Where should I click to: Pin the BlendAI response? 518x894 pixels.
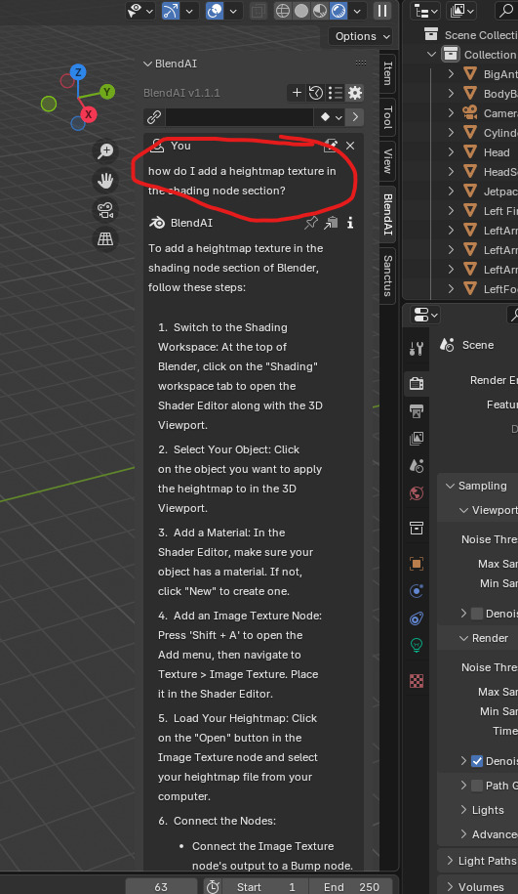(311, 223)
